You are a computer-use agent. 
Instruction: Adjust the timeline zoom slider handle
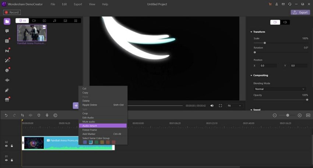pyautogui.click(x=288, y=115)
